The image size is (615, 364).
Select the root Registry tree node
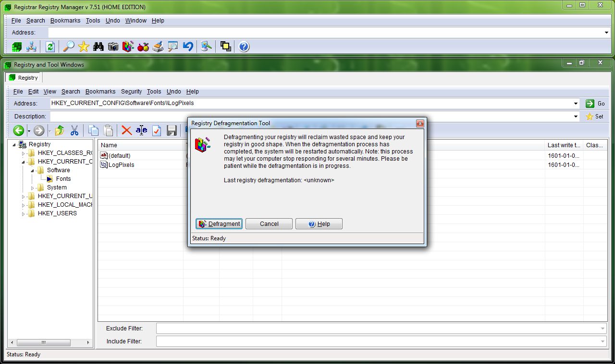pyautogui.click(x=39, y=144)
